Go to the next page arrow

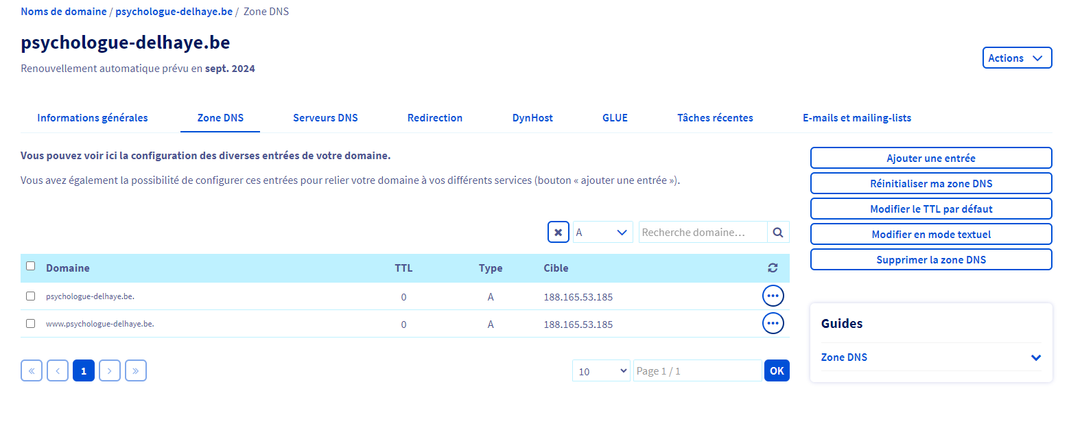click(x=110, y=370)
